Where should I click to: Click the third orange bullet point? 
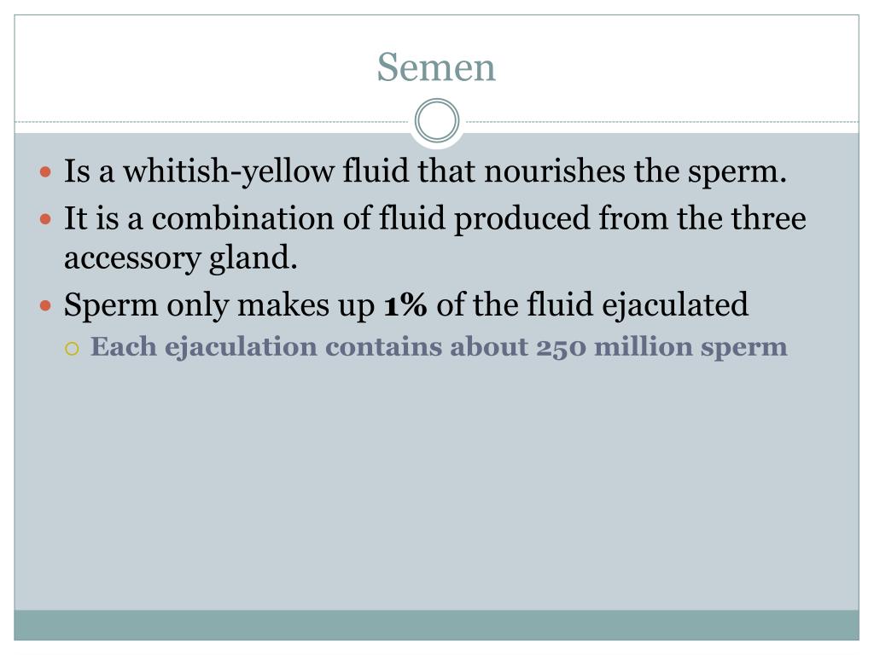tap(46, 306)
